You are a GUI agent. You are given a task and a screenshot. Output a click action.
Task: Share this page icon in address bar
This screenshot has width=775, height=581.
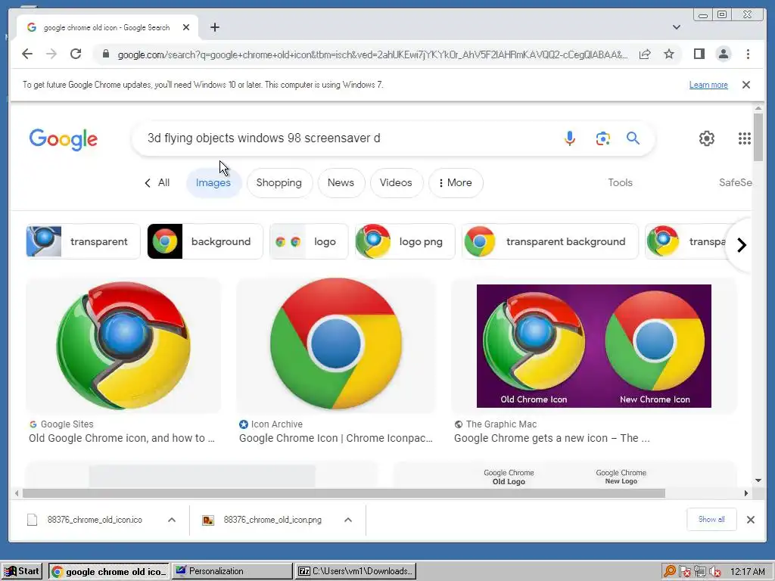(x=645, y=54)
